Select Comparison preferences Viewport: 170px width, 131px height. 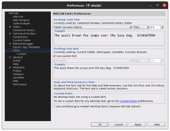[x=20, y=37]
